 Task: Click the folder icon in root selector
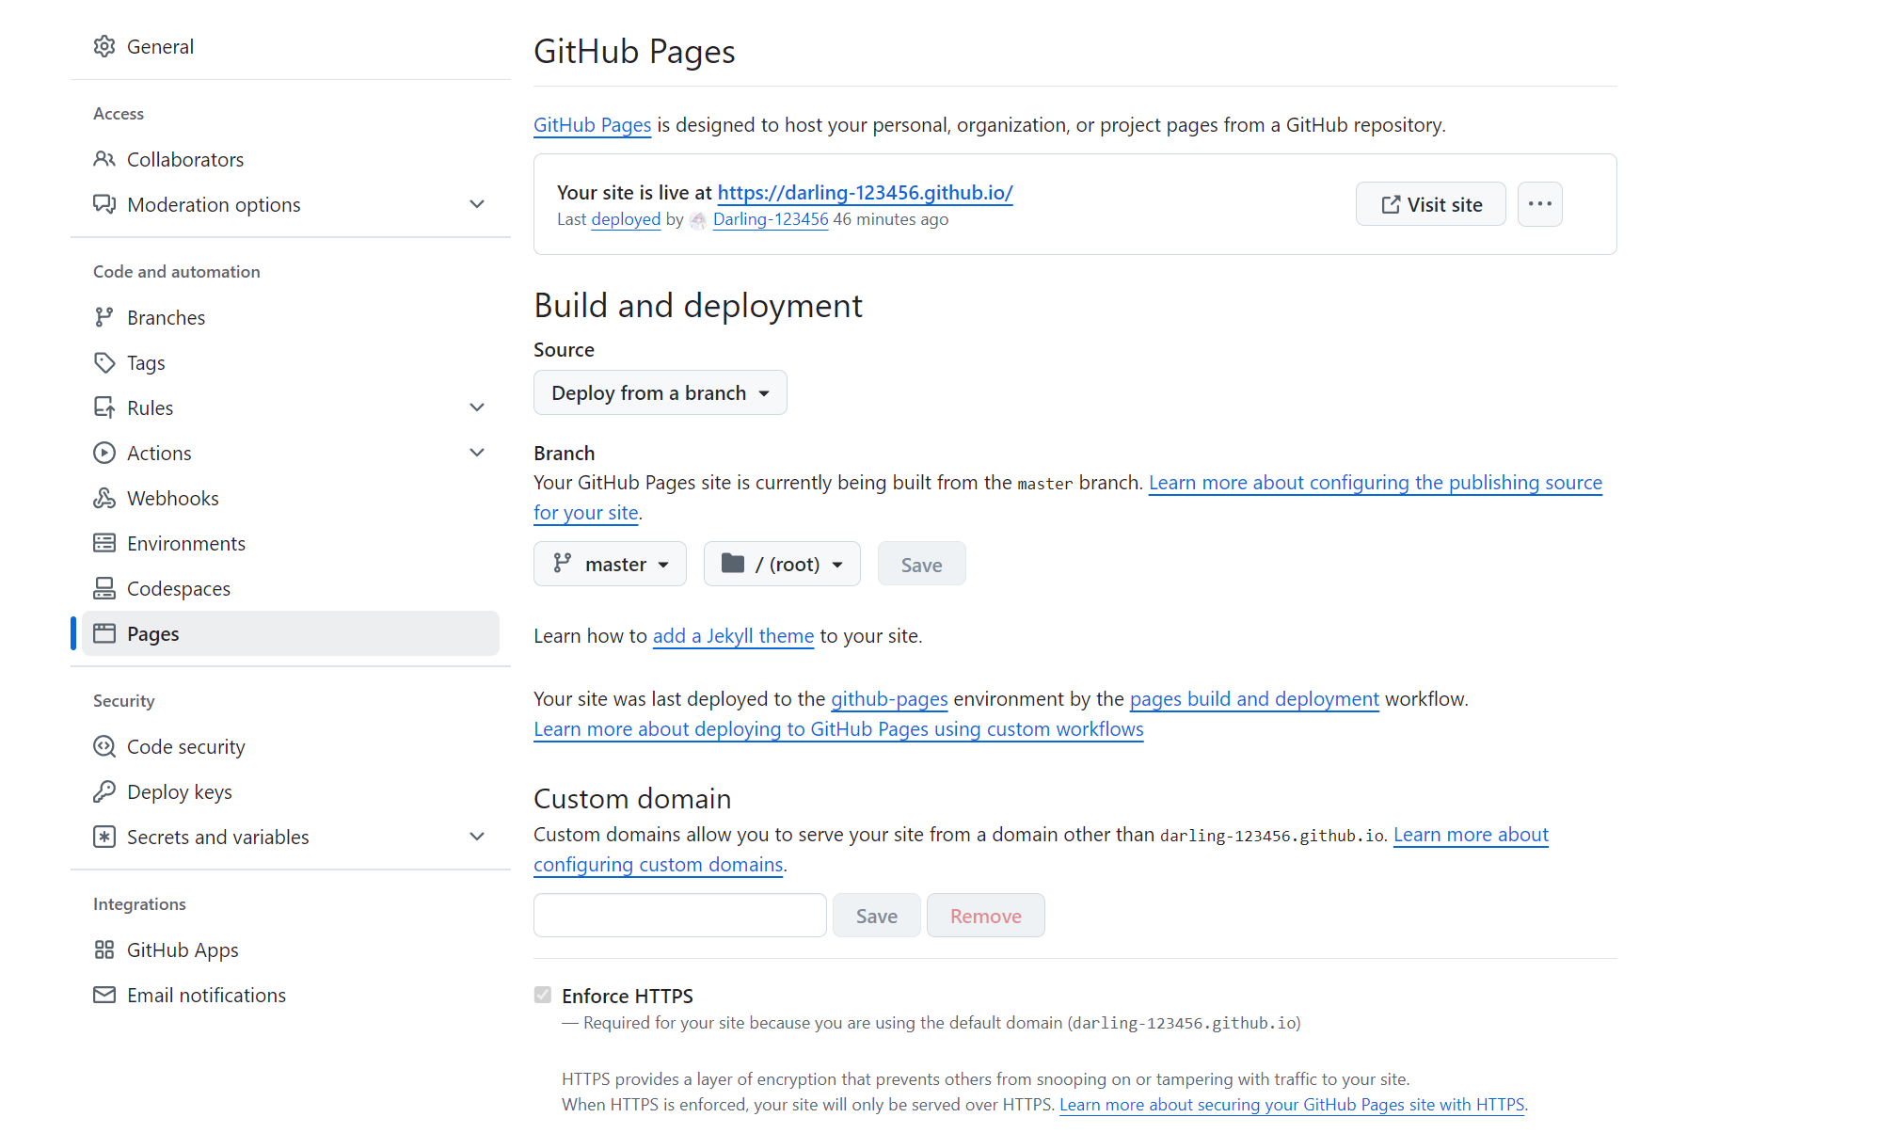[x=733, y=563]
